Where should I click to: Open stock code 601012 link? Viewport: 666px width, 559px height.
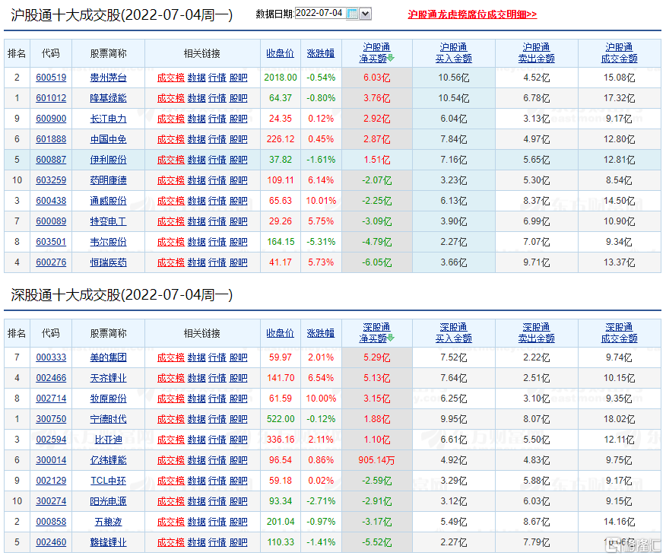tap(51, 98)
